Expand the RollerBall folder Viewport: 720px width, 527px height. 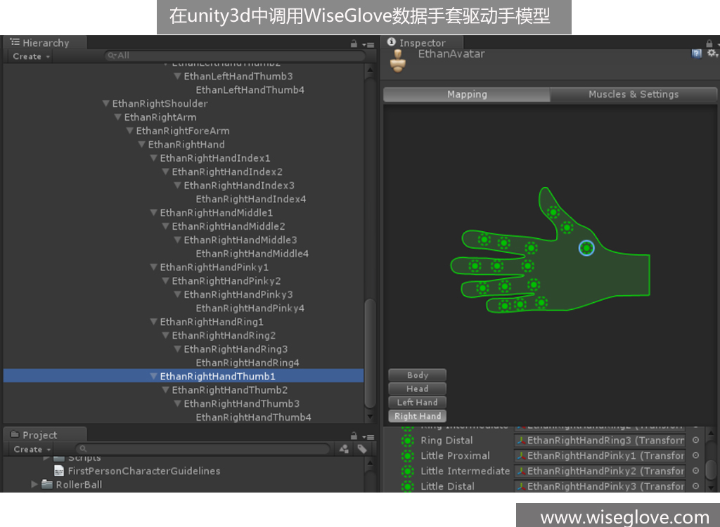tap(35, 484)
